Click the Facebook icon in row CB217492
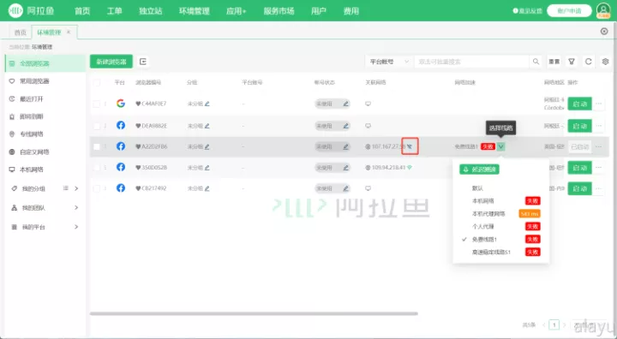This screenshot has width=617, height=339. point(121,188)
